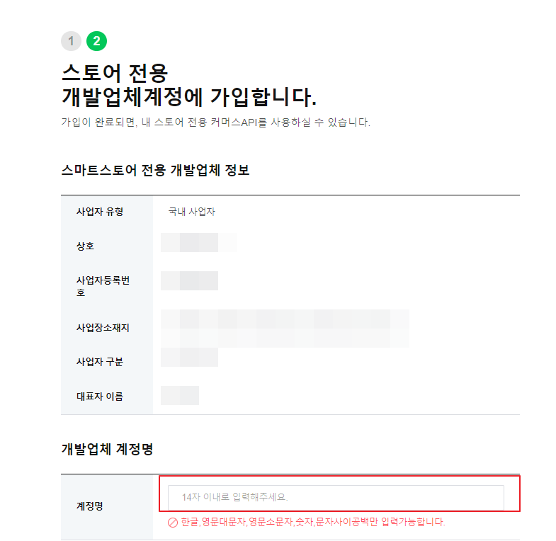Viewport: 556px width, 541px height.
Task: Click the 사업자 구분 label
Action: click(x=100, y=362)
